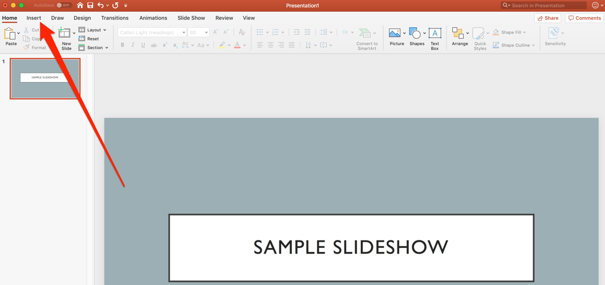Expand the Section dropdown

(107, 48)
